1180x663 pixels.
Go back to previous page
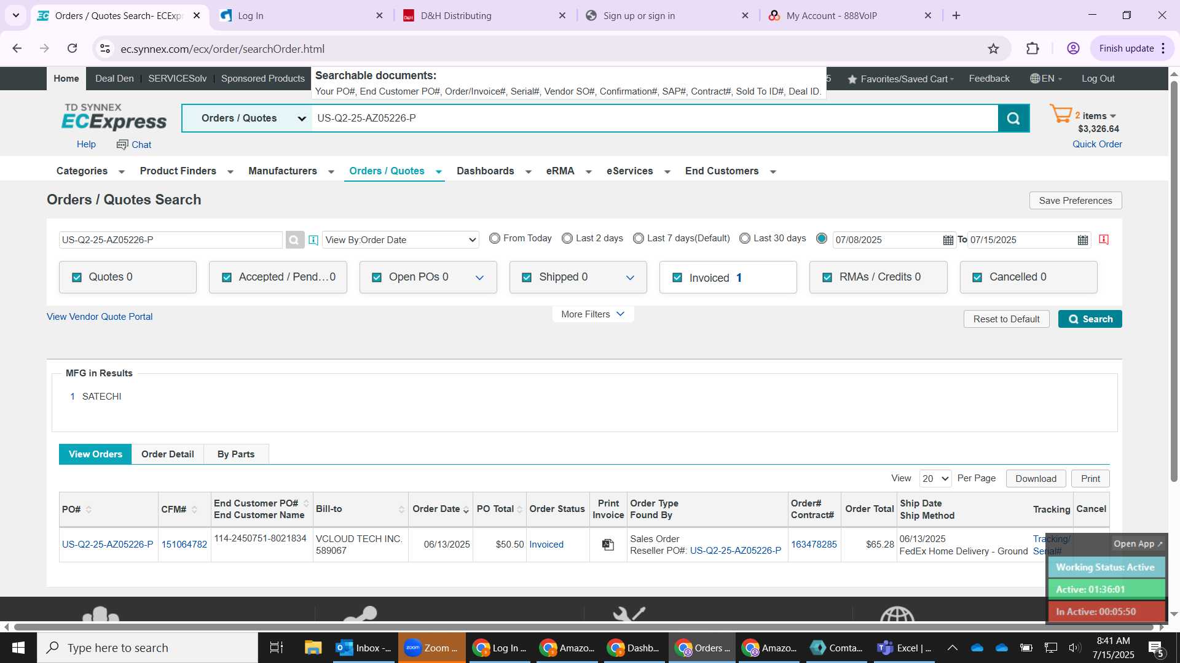click(17, 48)
